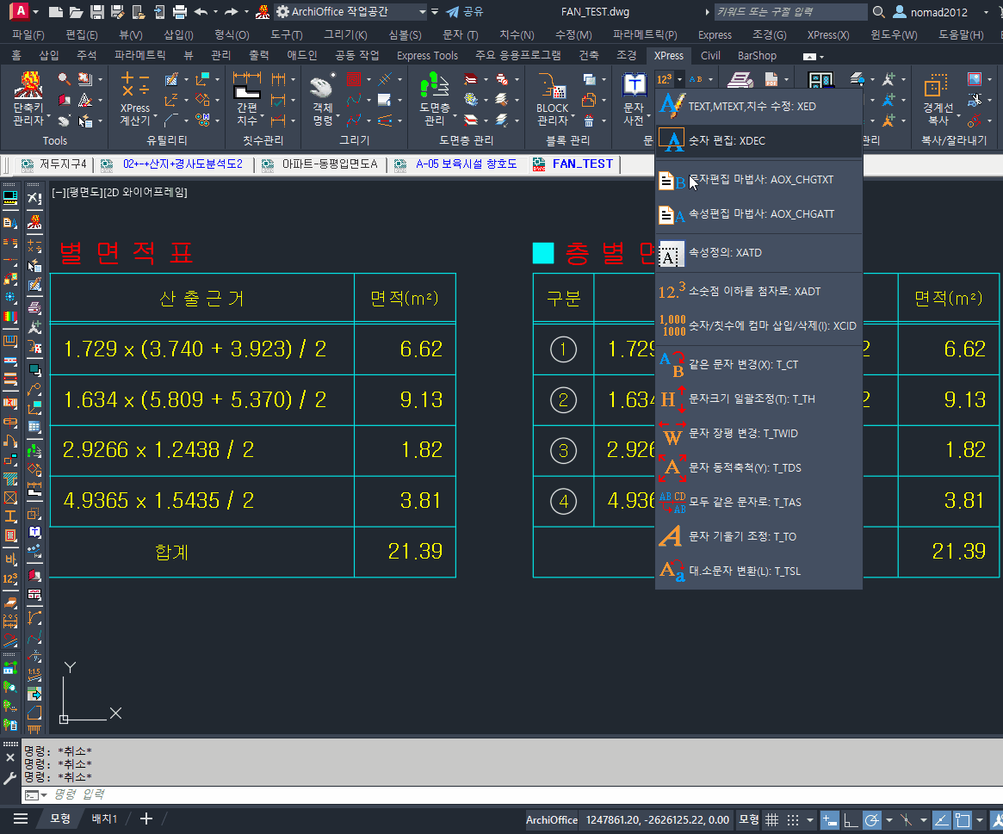1003x834 pixels.
Task: Click the 명령 입력 command input field
Action: pyautogui.click(x=511, y=795)
